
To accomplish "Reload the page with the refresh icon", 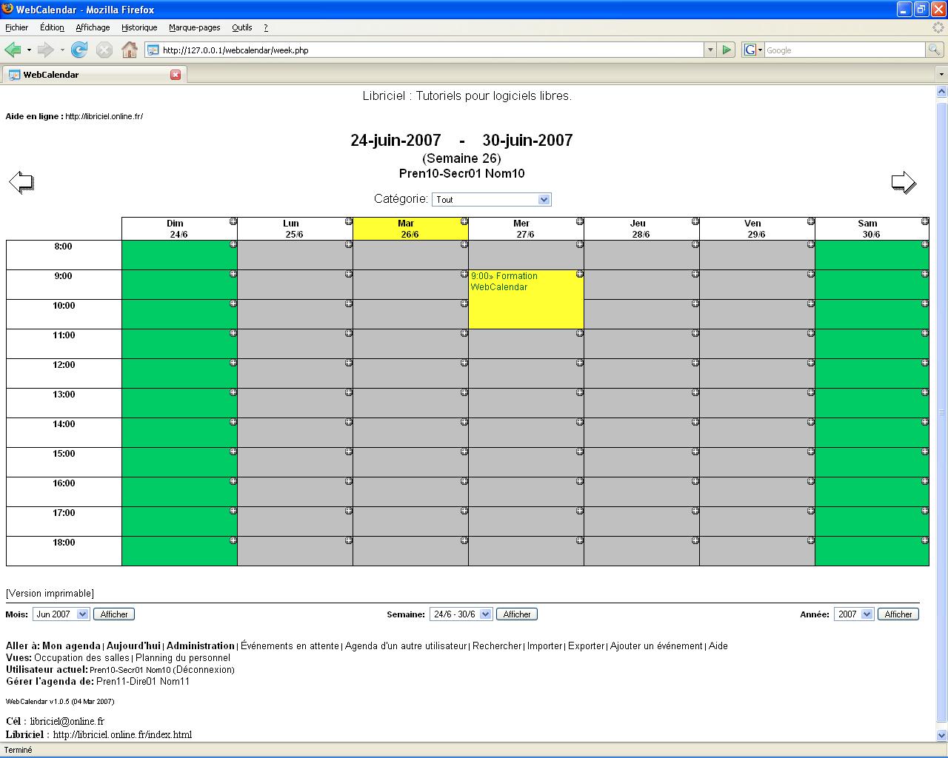I will tap(79, 50).
